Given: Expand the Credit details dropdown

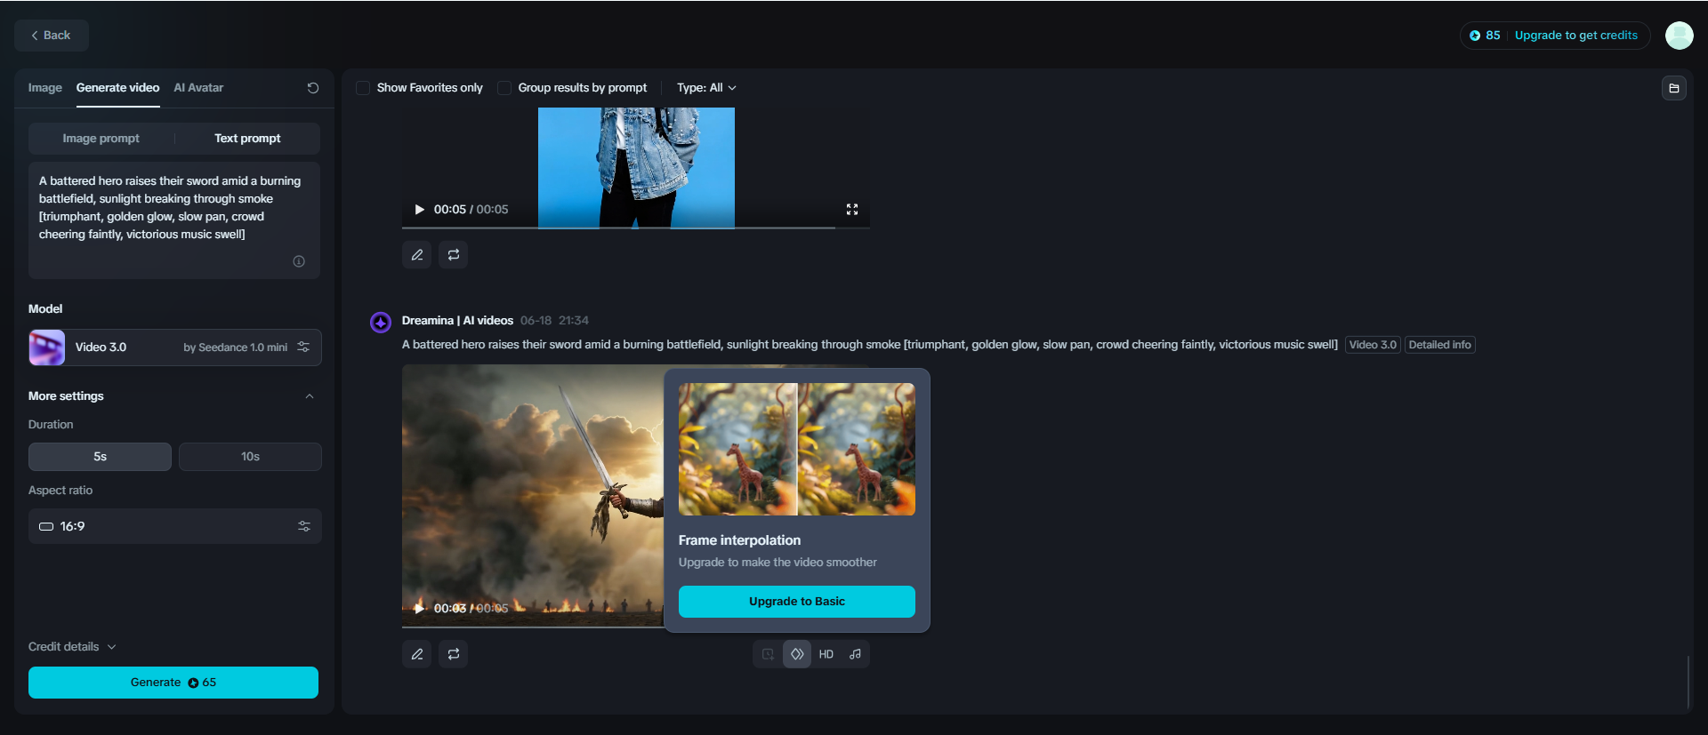Looking at the screenshot, I should point(72,647).
